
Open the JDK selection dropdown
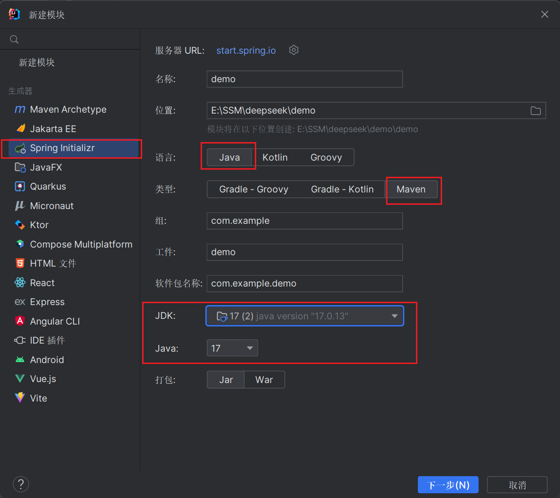coord(305,316)
